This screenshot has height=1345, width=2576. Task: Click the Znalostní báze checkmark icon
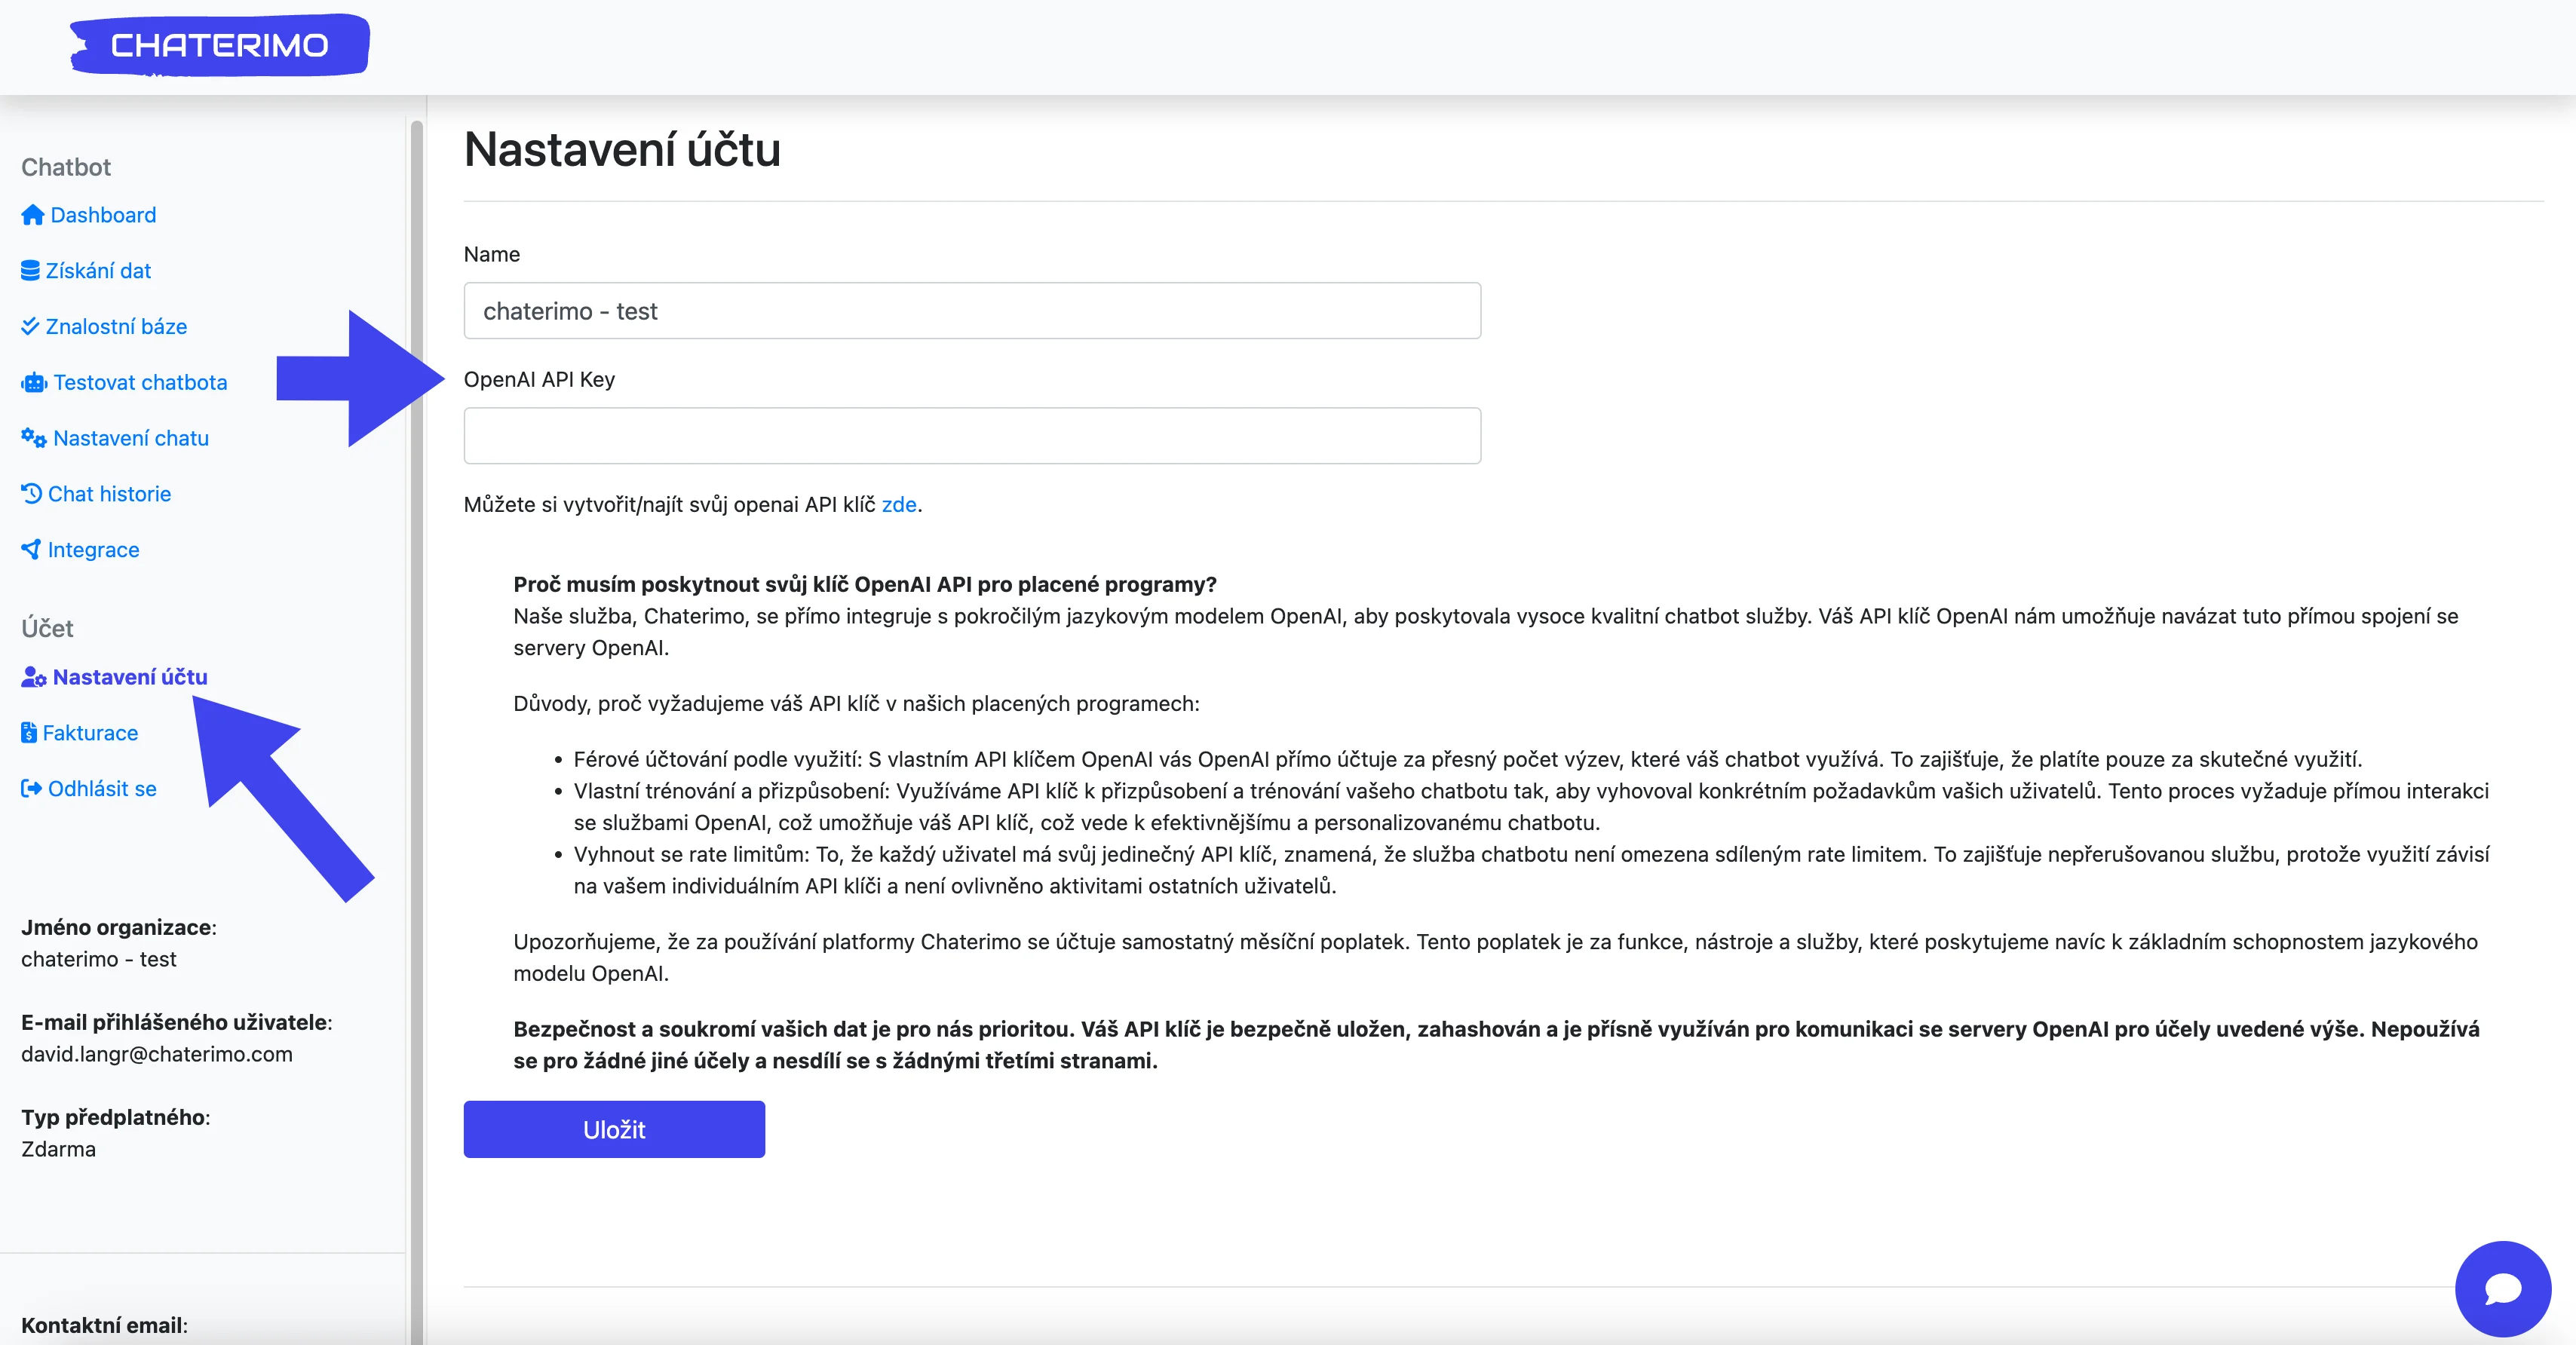pos(31,326)
